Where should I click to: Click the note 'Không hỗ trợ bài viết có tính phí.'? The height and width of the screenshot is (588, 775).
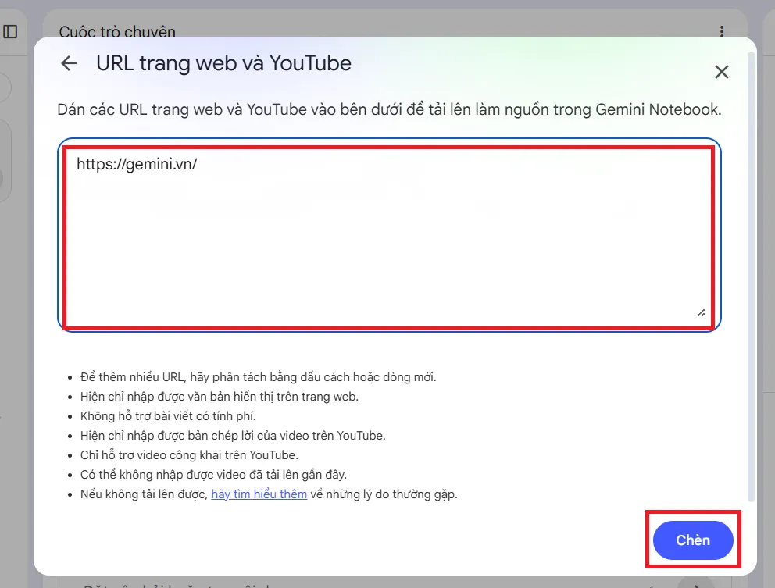click(x=168, y=416)
